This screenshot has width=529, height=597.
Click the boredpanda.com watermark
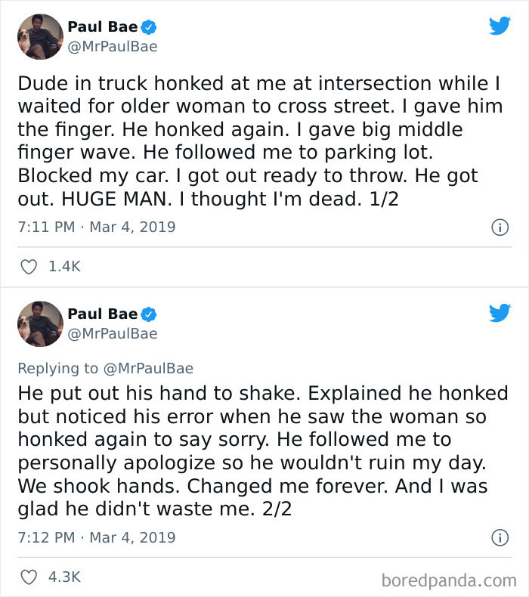[447, 580]
